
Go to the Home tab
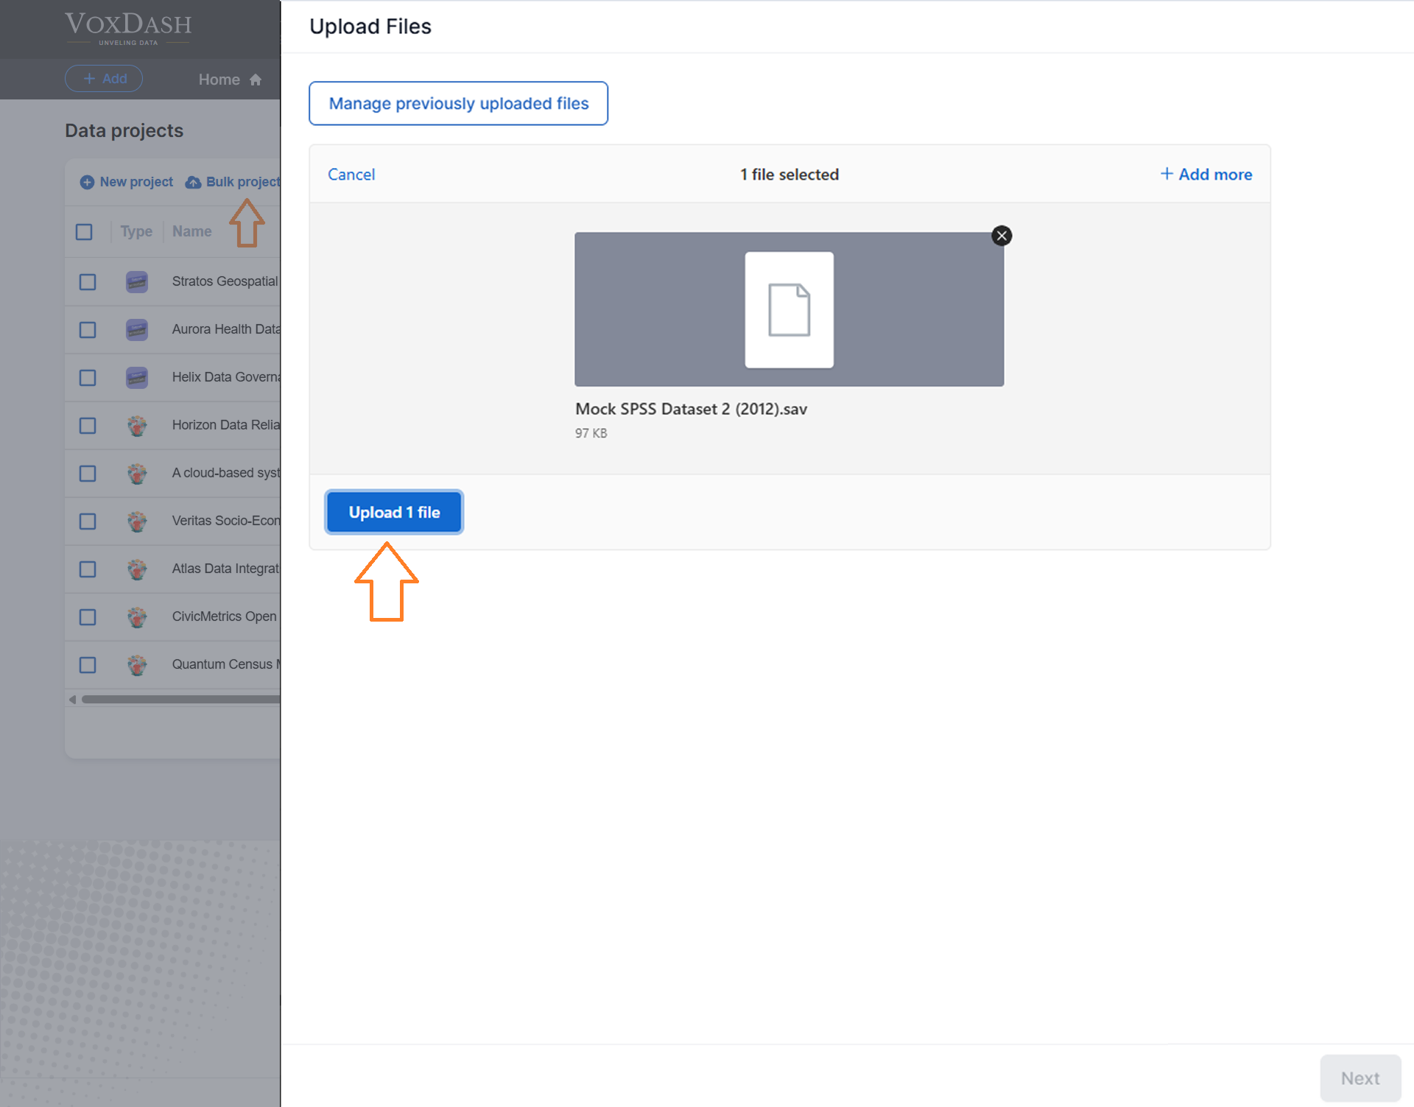point(219,80)
